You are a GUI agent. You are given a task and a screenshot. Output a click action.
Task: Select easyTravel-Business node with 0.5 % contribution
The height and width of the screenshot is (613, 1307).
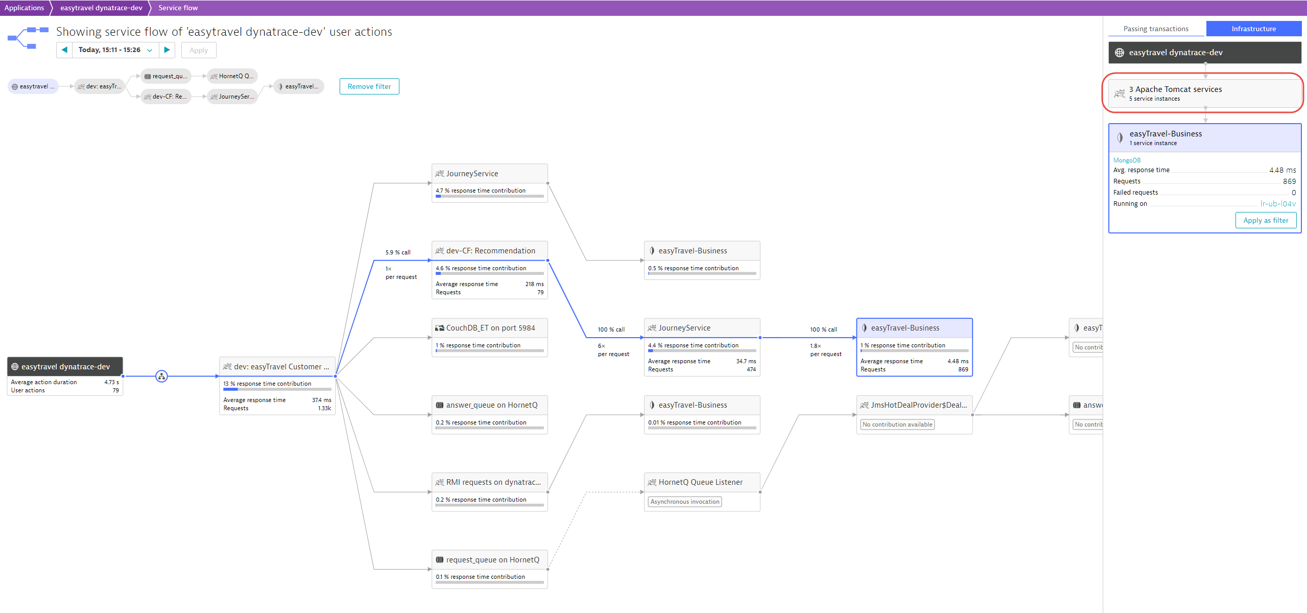(702, 261)
